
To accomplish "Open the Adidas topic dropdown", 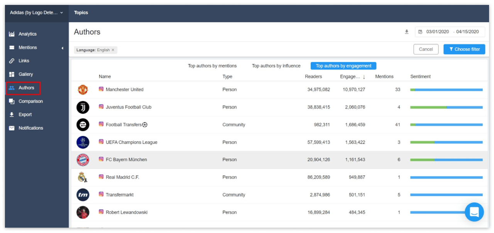I will [x=36, y=13].
